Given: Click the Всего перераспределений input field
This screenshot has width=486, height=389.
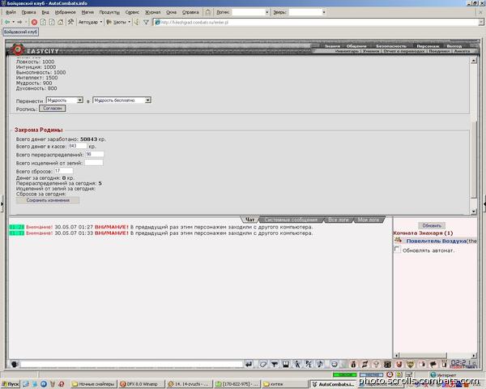Looking at the screenshot, I should [x=95, y=154].
